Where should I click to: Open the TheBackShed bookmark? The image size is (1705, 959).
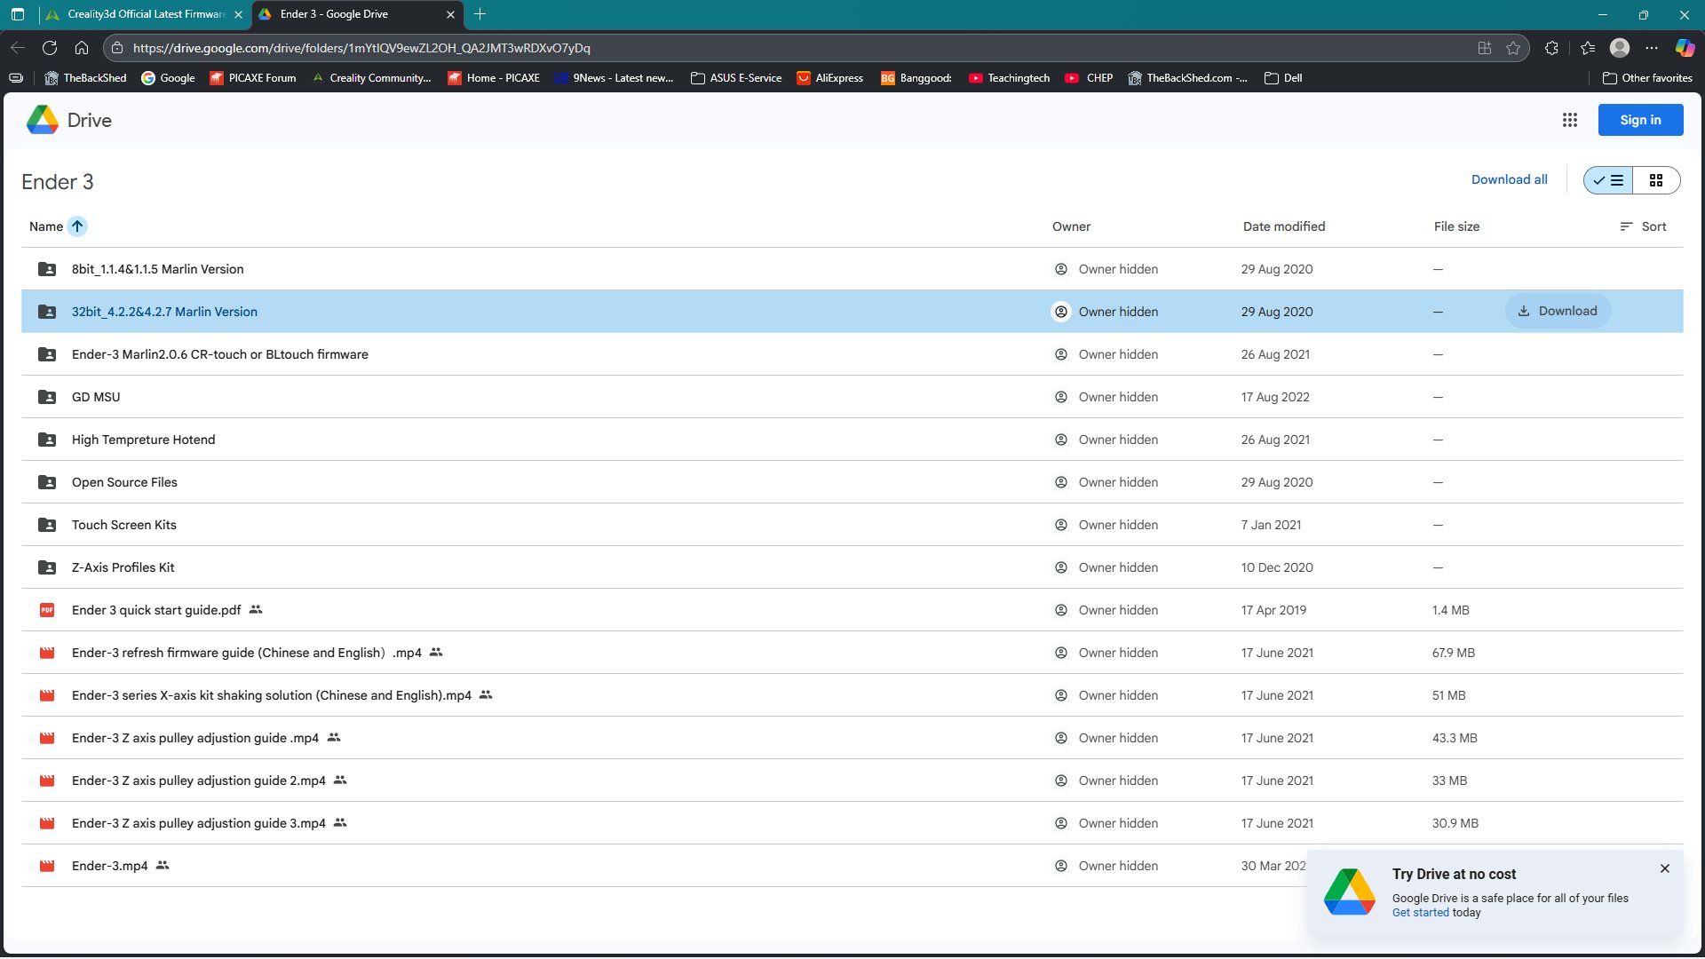pos(86,78)
